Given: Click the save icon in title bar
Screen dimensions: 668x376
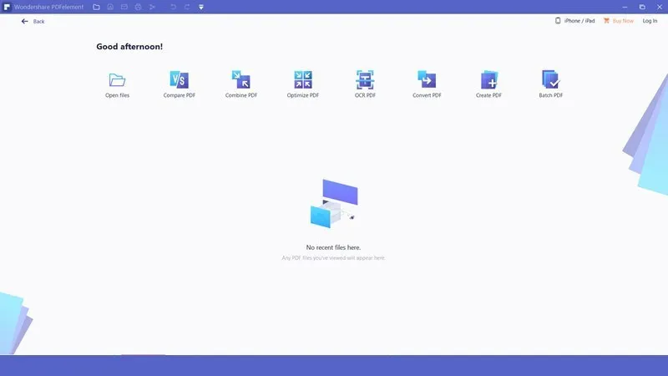Looking at the screenshot, I should 110,7.
